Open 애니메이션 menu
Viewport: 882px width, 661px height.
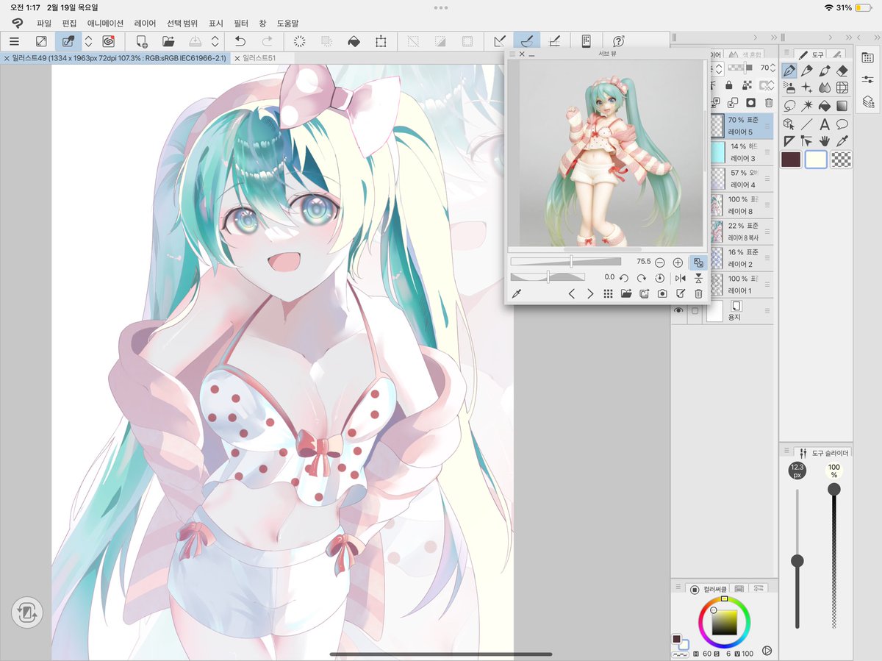(x=105, y=24)
